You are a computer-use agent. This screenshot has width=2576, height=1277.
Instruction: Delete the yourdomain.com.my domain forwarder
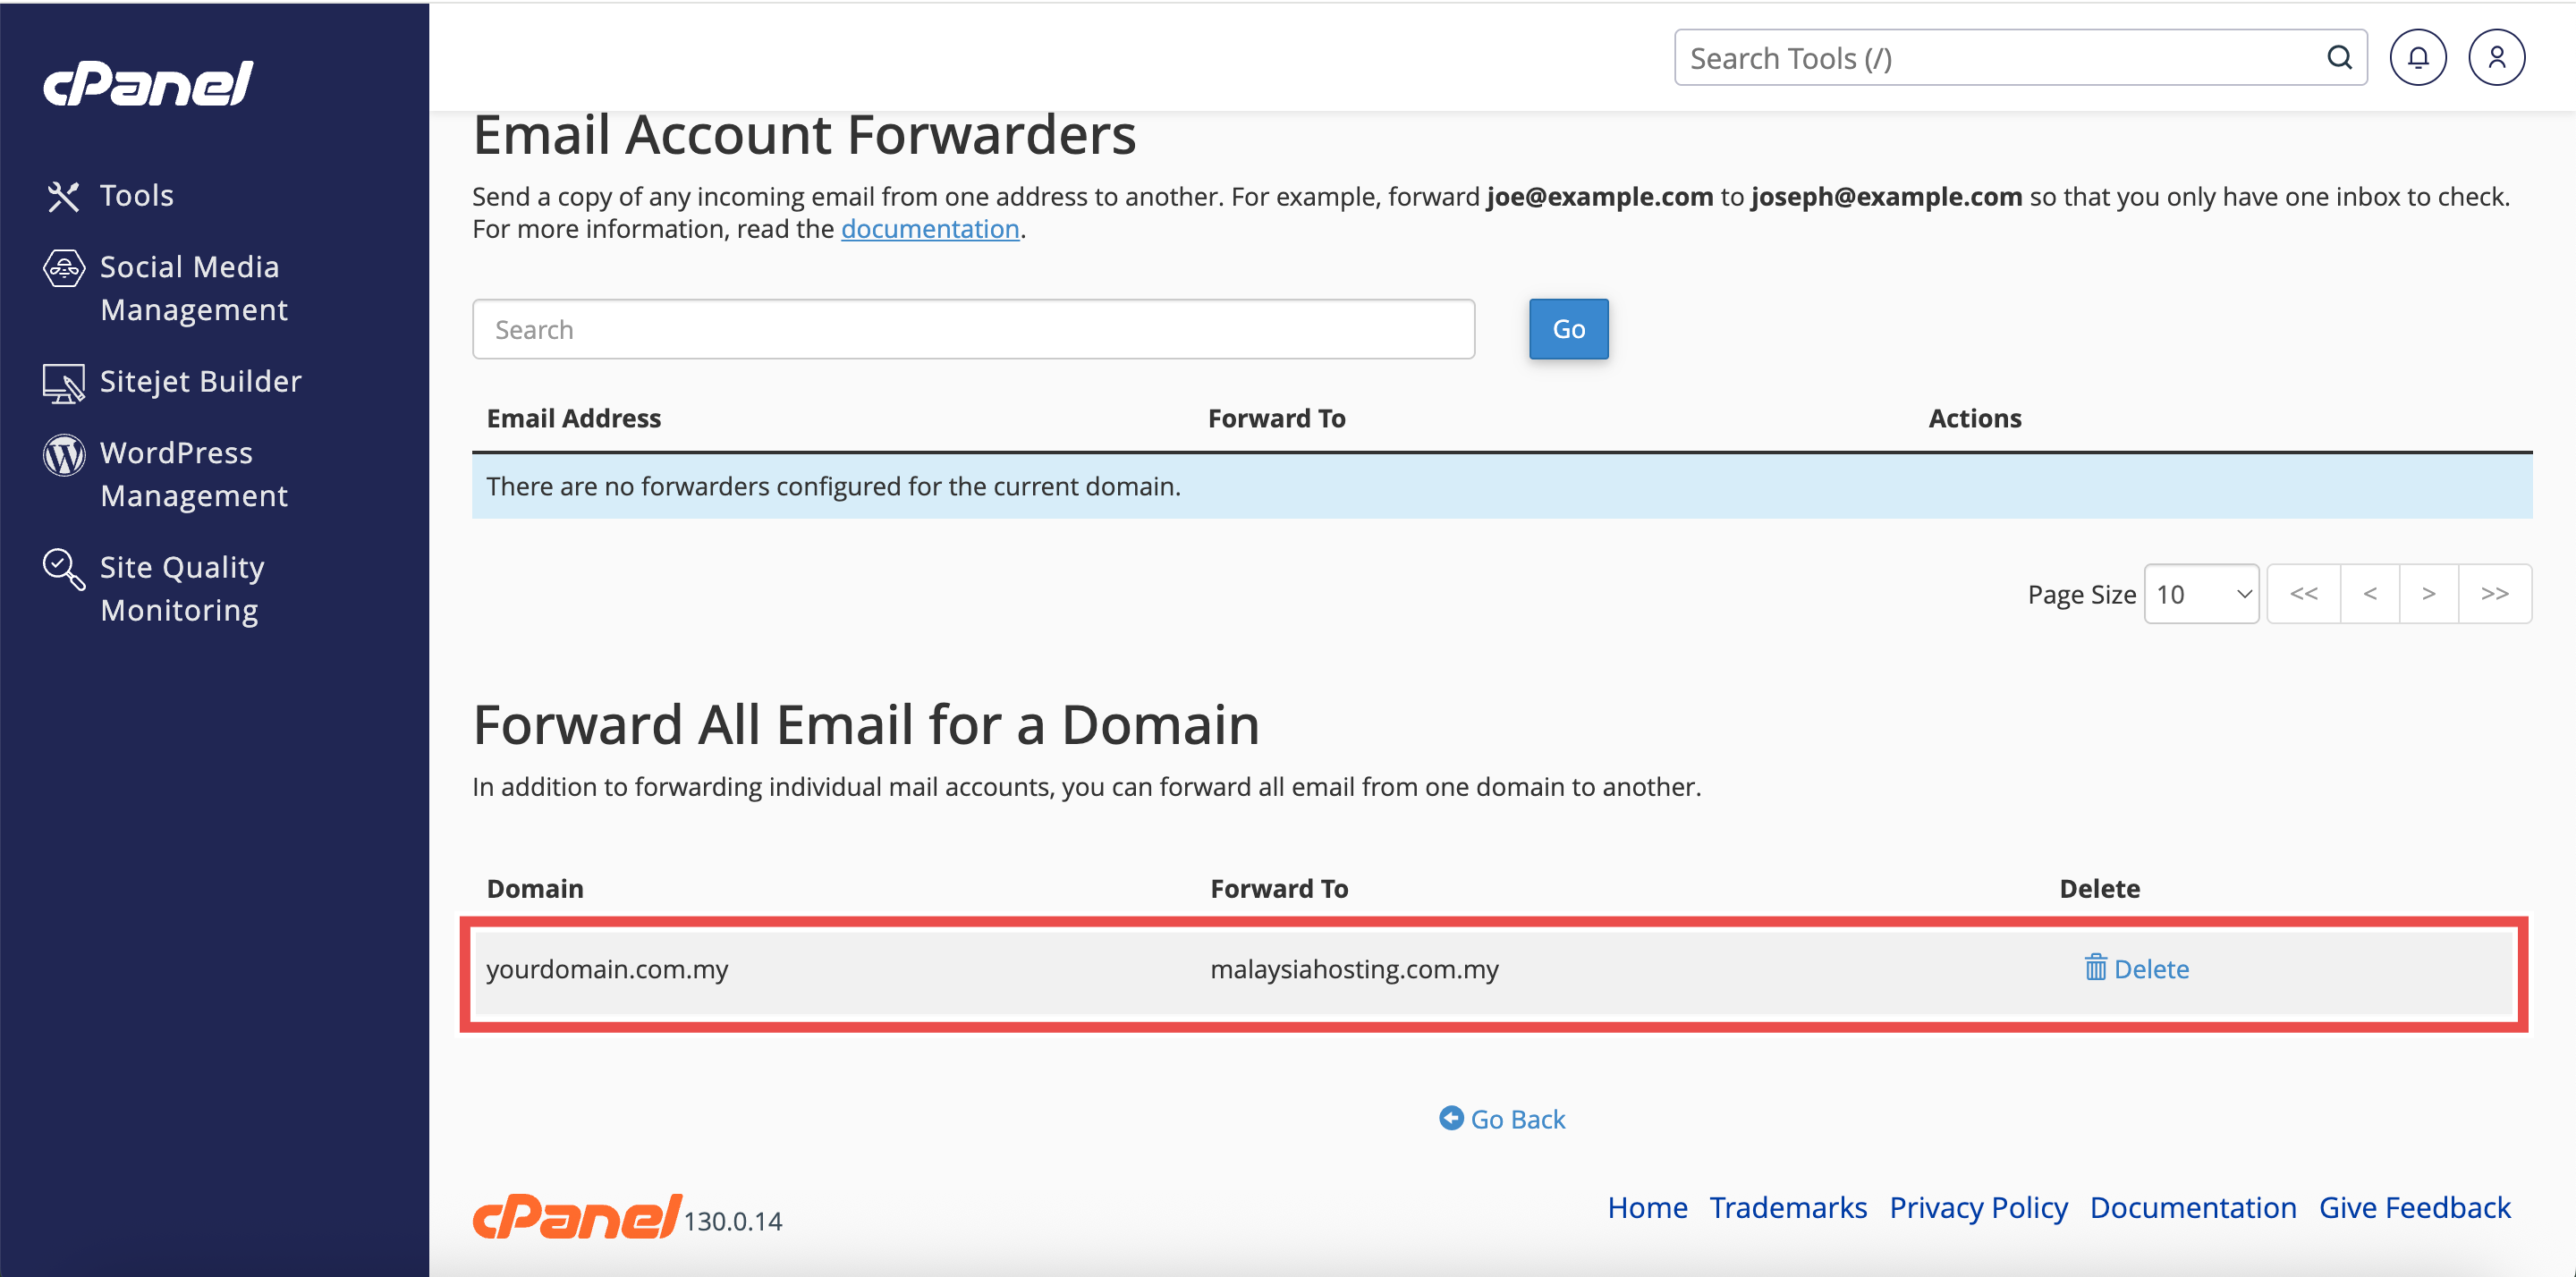pyautogui.click(x=2136, y=969)
